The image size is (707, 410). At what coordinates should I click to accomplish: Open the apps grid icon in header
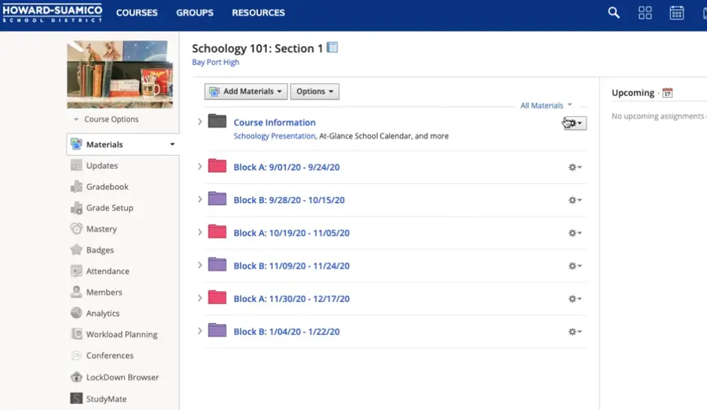coord(645,12)
